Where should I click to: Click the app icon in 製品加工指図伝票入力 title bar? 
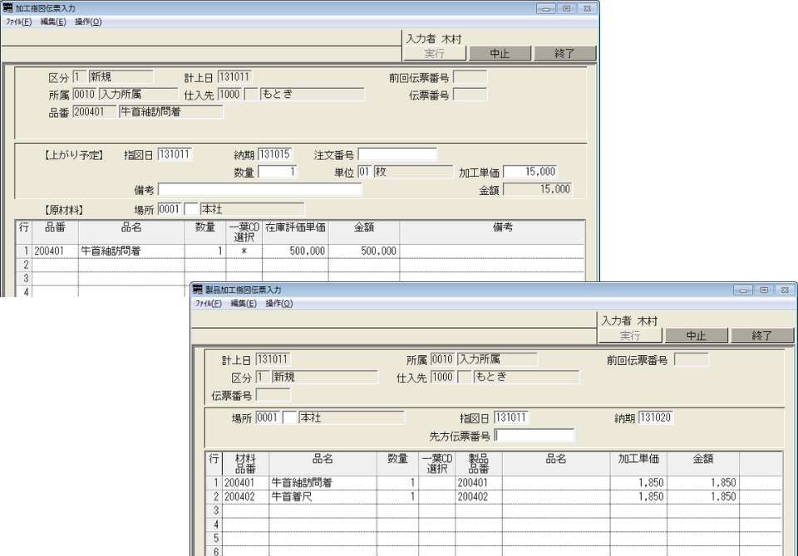click(198, 290)
